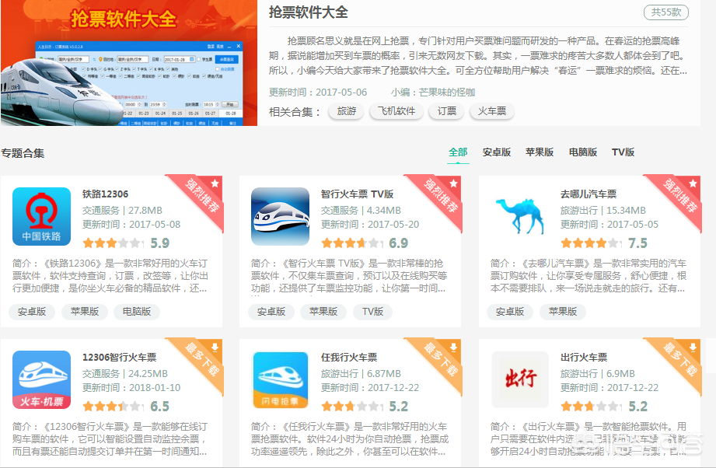The width and height of the screenshot is (716, 468).
Task: Choose 苹果版 under 去哪儿汽车票
Action: tap(563, 312)
